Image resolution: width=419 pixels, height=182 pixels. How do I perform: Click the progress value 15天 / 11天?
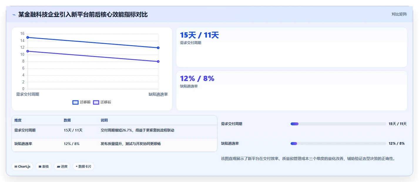[398, 124]
